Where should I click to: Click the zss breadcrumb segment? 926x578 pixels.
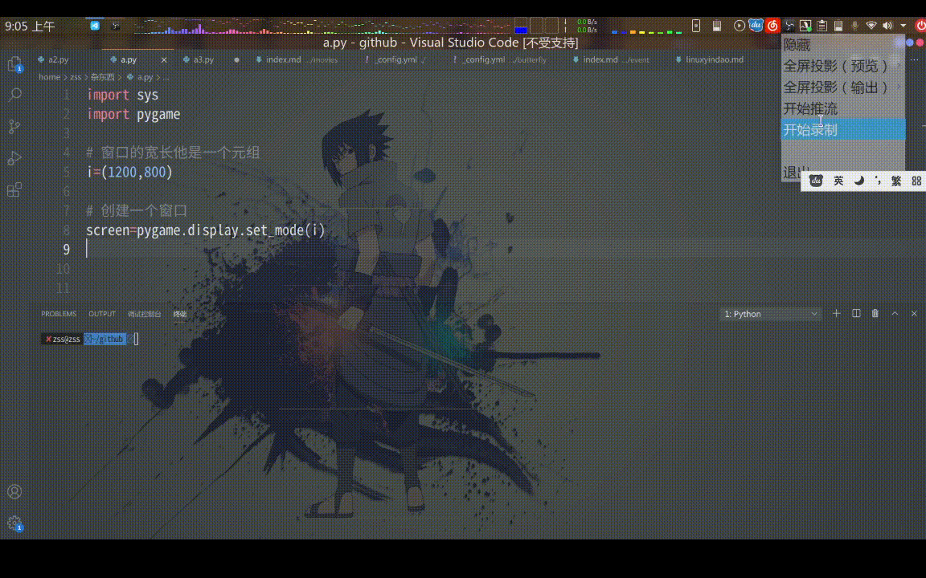76,77
